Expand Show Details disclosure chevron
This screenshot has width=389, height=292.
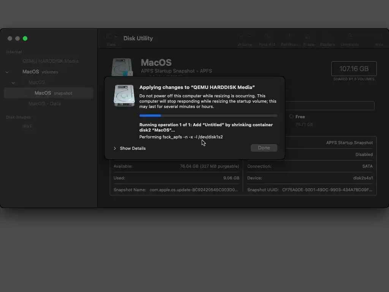(x=115, y=148)
